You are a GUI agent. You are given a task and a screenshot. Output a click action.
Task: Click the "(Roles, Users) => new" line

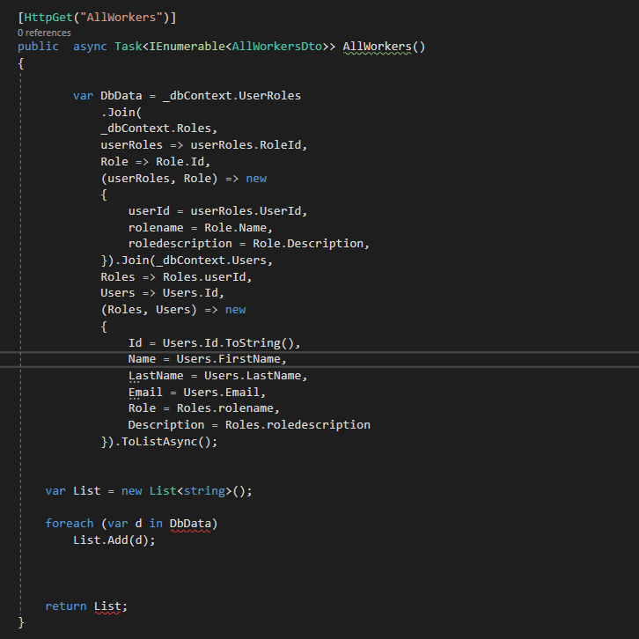tap(173, 310)
